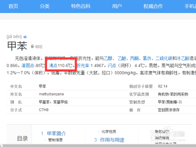Open the 手机百科 navigation item
The image size is (196, 147).
[x=190, y=6]
